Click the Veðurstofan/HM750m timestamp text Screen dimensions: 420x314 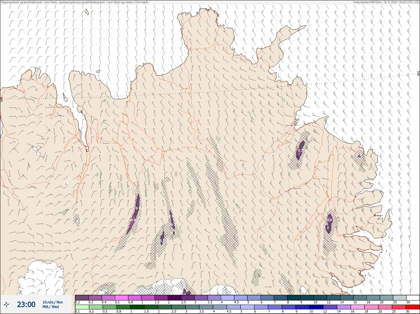pos(386,2)
